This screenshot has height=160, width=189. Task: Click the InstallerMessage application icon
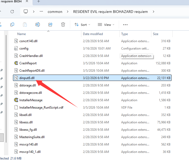(x=16, y=100)
